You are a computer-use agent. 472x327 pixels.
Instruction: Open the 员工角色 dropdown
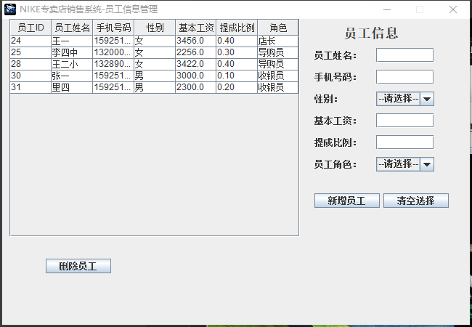[x=405, y=164]
